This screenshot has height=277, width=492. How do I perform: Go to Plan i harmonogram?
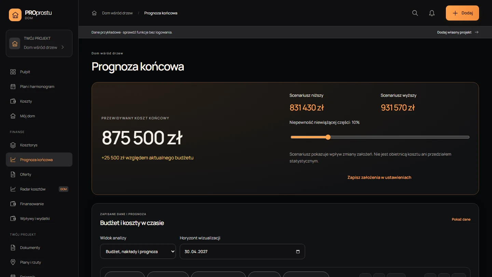click(x=39, y=87)
